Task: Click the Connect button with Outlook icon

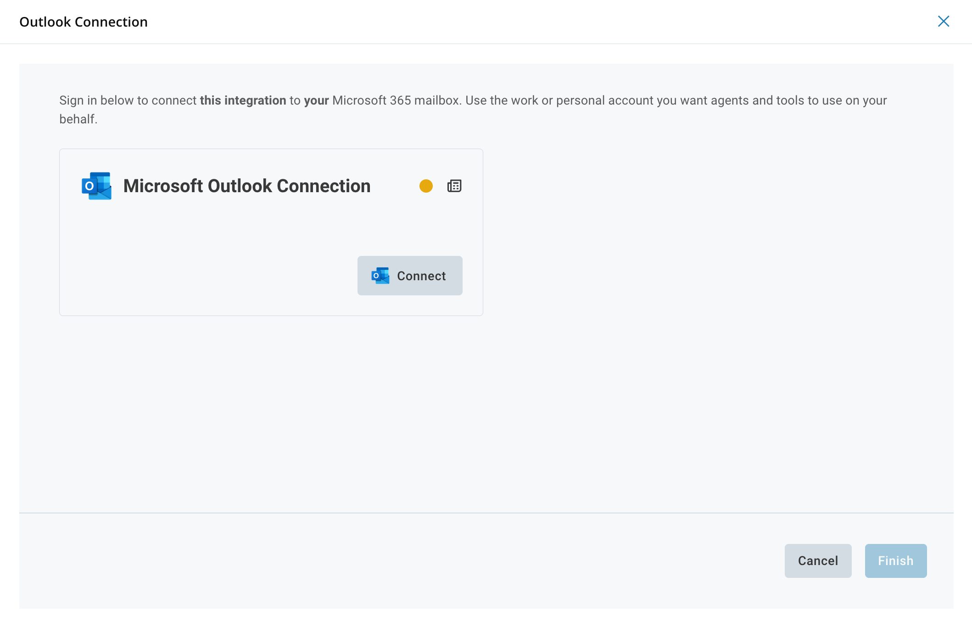Action: pyautogui.click(x=410, y=276)
